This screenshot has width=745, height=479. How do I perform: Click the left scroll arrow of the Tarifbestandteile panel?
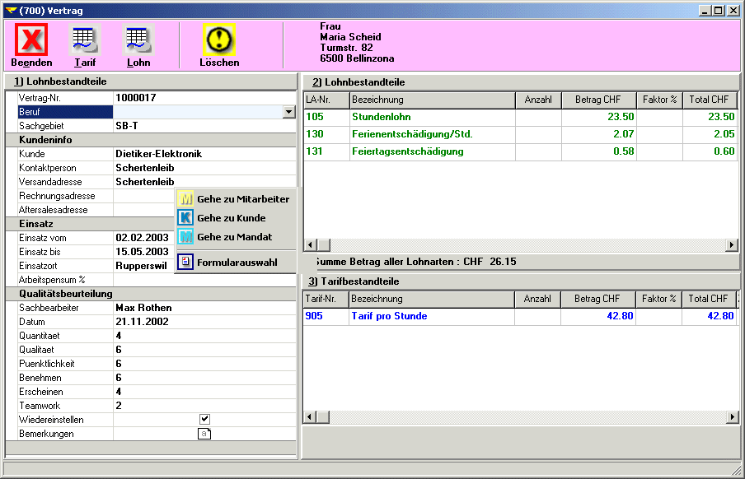pyautogui.click(x=310, y=416)
